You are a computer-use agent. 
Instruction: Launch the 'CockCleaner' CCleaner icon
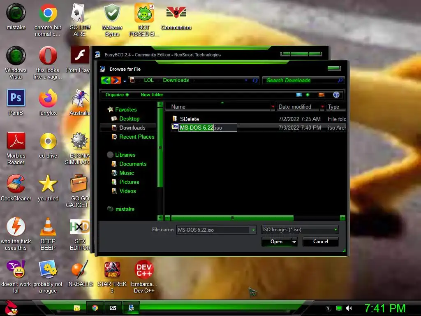(16, 188)
